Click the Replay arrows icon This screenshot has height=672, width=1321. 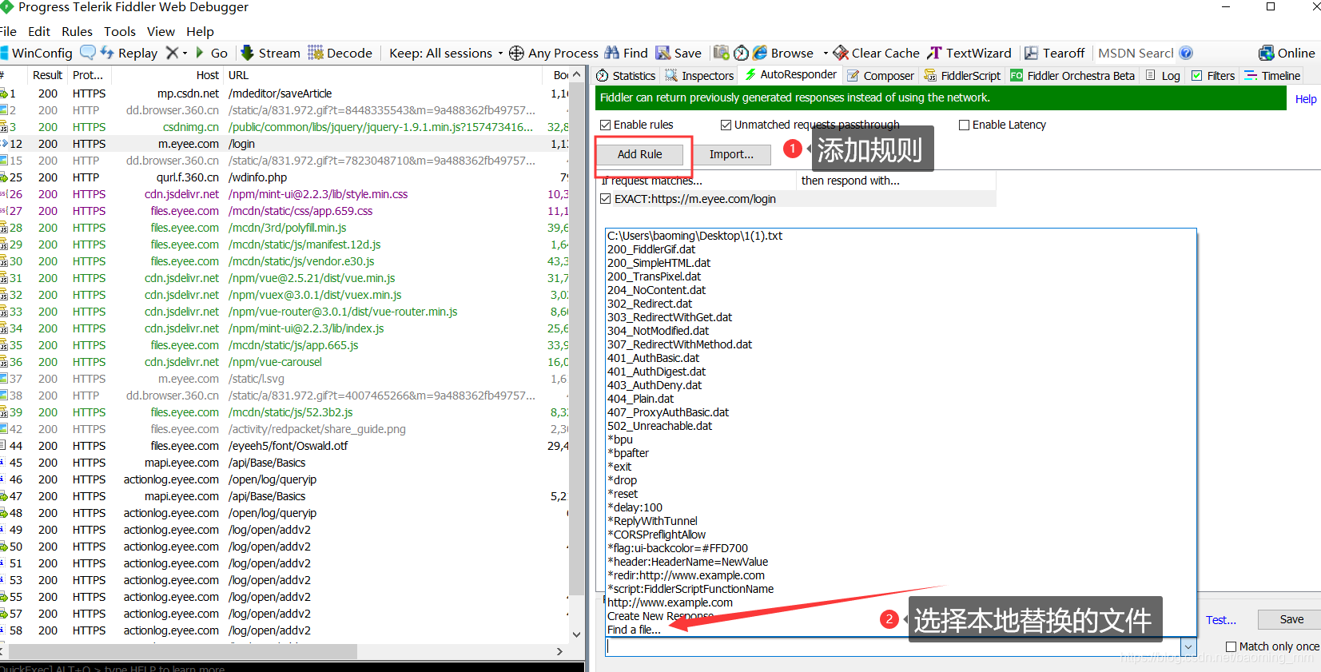107,53
